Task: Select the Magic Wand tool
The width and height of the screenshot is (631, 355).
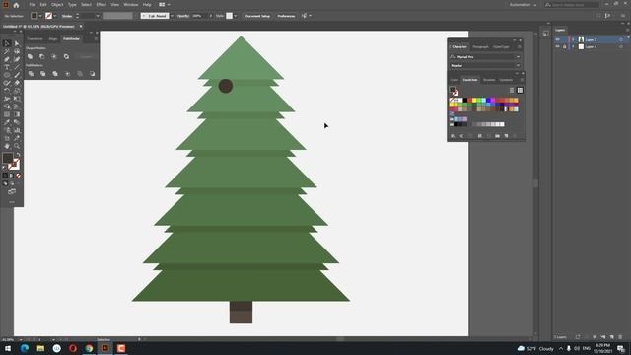Action: (x=7, y=51)
